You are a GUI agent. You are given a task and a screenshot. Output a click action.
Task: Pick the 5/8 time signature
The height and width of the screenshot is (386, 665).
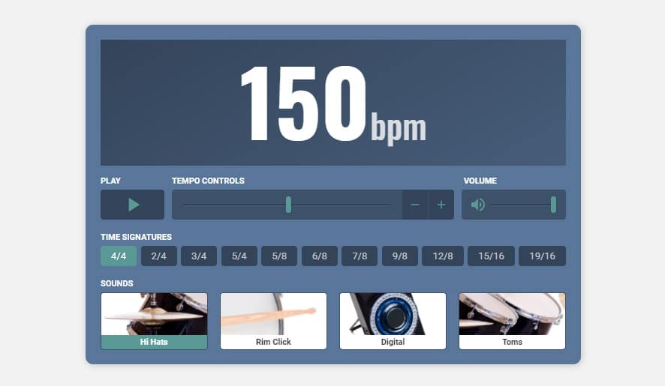(279, 256)
